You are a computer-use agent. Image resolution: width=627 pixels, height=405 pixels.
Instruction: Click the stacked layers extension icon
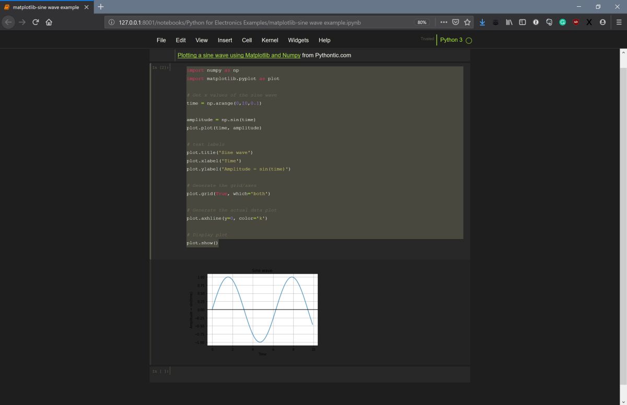tap(495, 22)
